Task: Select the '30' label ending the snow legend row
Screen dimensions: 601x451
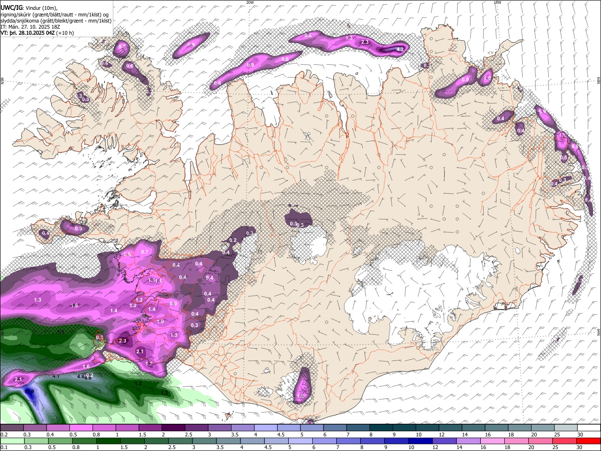Action: [x=580, y=435]
